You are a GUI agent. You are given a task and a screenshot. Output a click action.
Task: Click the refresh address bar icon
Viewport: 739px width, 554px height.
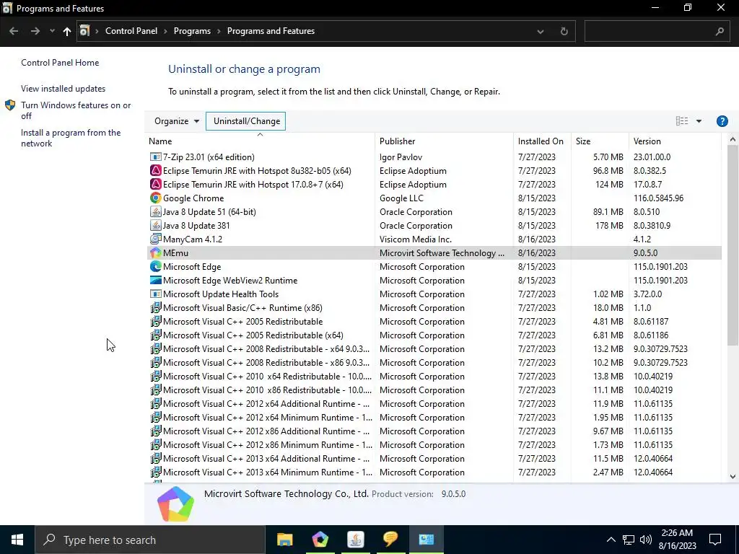[564, 31]
